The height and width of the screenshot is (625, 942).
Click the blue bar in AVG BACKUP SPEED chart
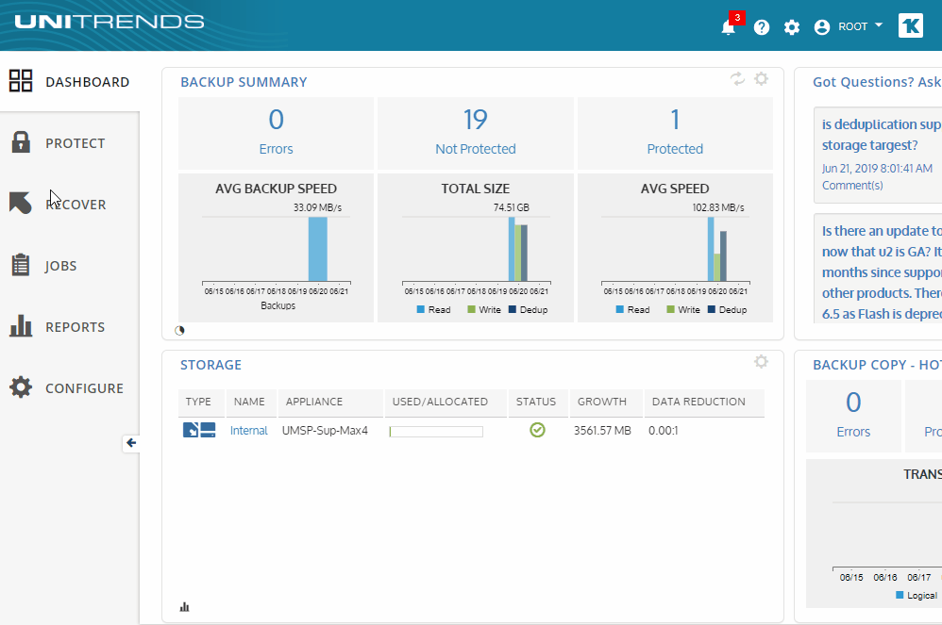318,249
